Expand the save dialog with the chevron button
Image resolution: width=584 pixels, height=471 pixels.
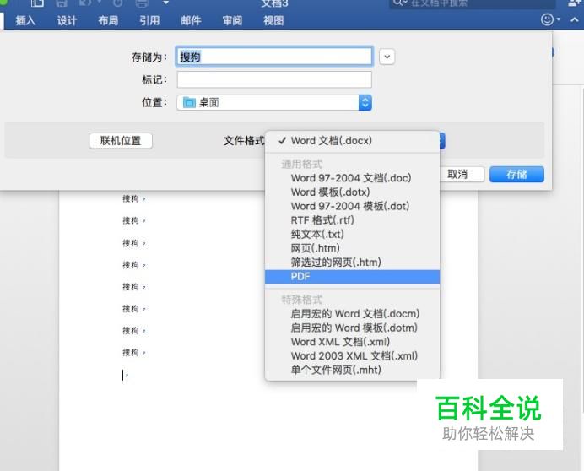click(387, 57)
